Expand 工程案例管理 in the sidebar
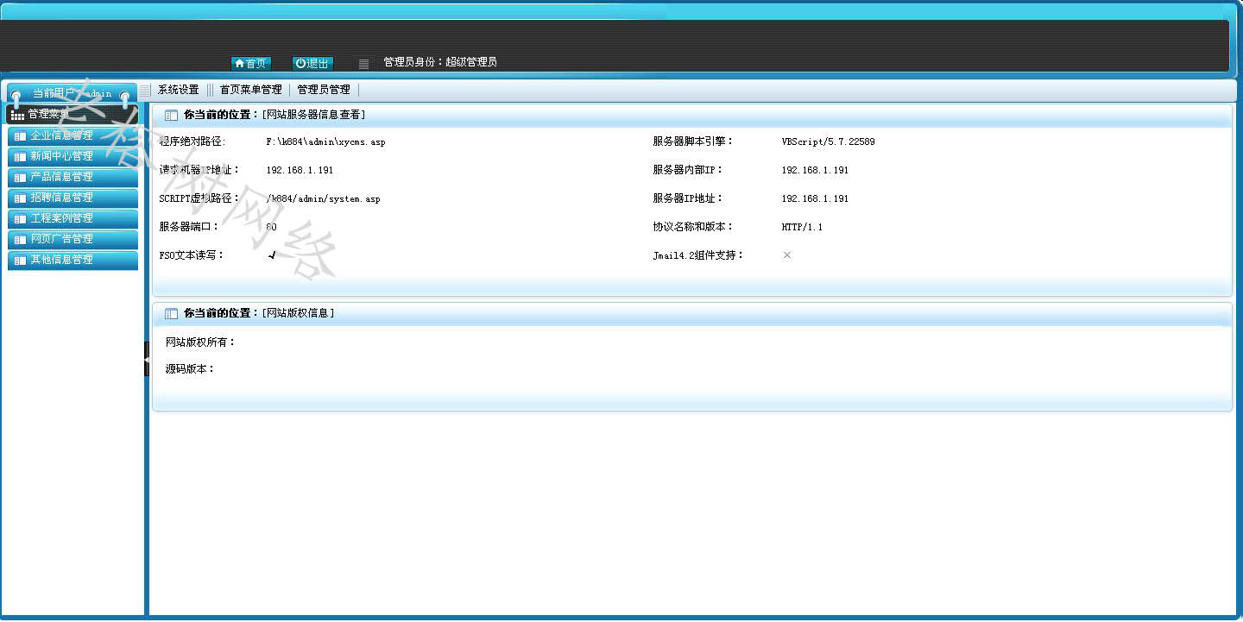This screenshot has height=622, width=1243. click(73, 218)
